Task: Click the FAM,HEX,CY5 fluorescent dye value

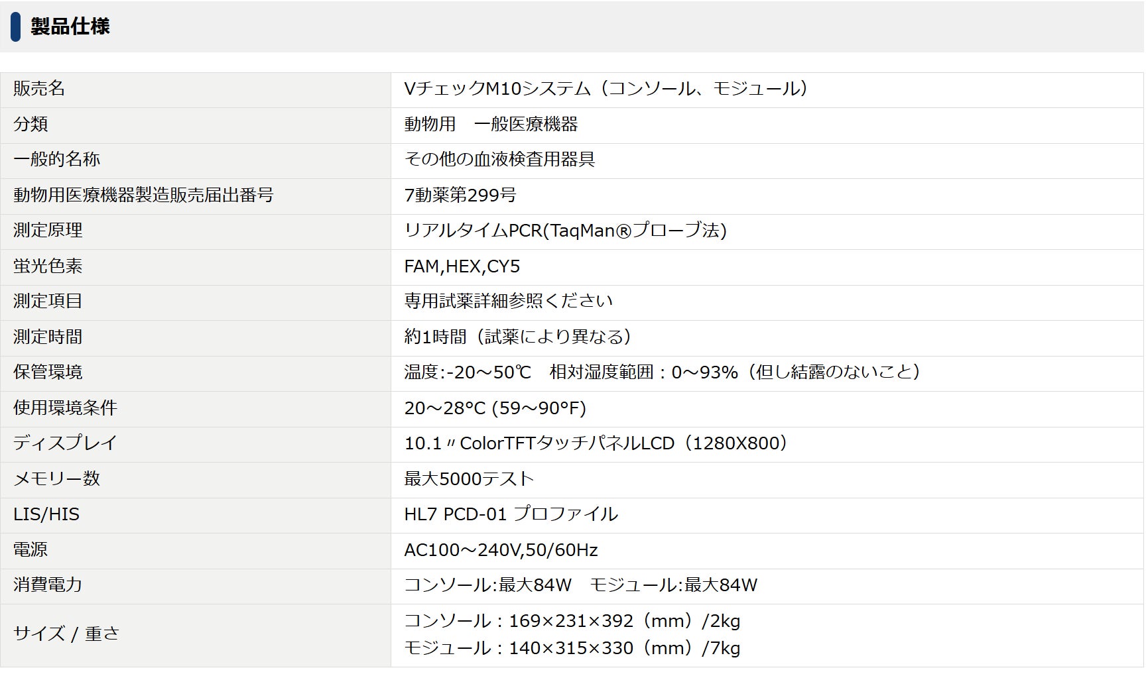Action: click(x=462, y=266)
